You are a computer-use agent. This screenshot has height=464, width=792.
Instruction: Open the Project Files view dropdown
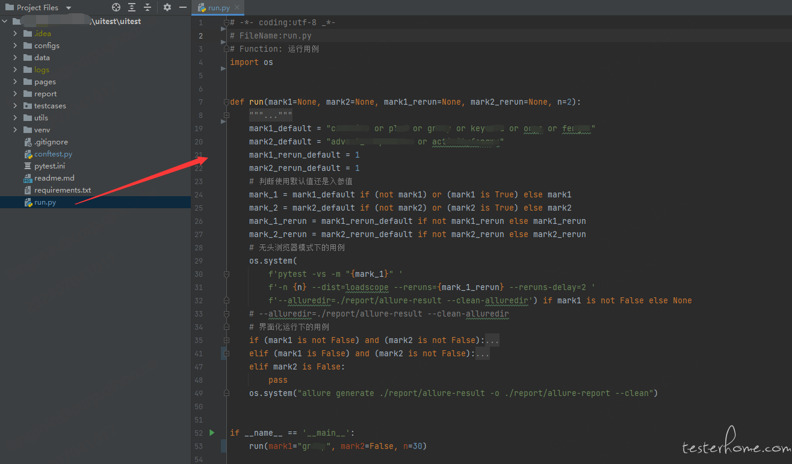coord(68,8)
